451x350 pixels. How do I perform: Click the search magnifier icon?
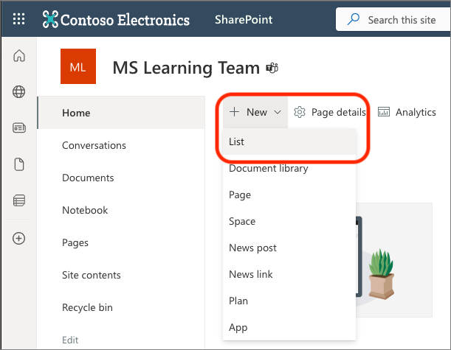(354, 19)
